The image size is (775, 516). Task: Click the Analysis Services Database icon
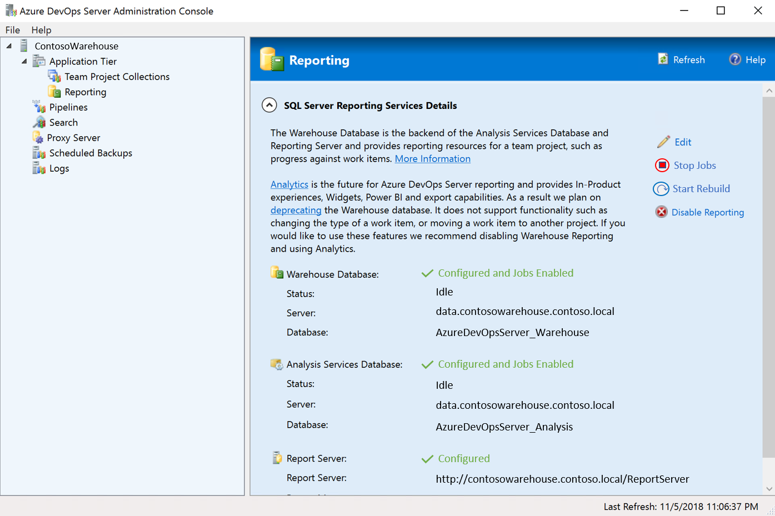point(277,364)
